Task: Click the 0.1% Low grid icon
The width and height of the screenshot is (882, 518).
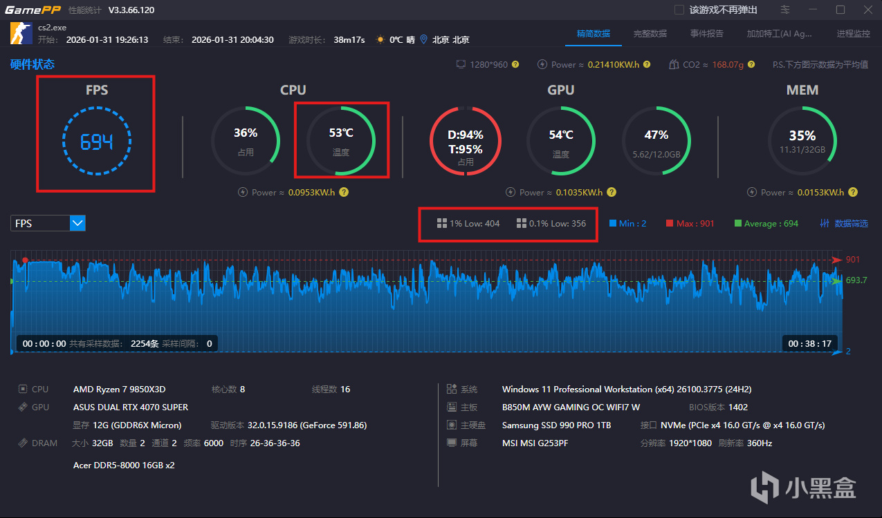Action: (522, 223)
